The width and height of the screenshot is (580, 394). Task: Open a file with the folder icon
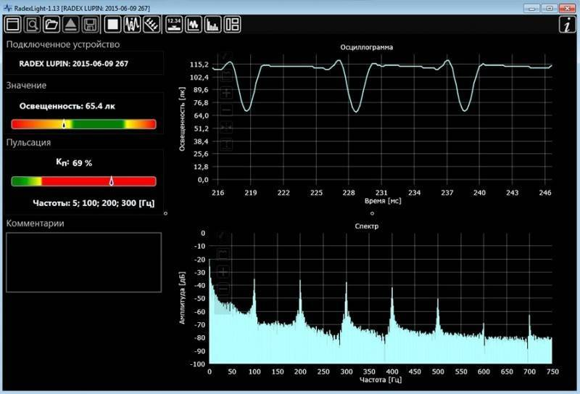pyautogui.click(x=51, y=25)
